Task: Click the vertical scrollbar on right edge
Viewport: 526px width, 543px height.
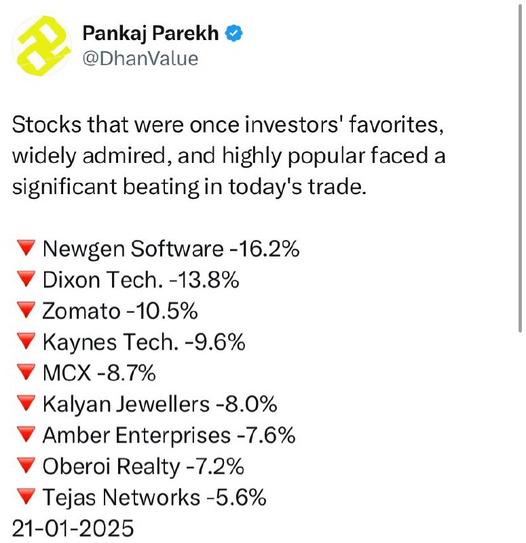Action: [520, 168]
